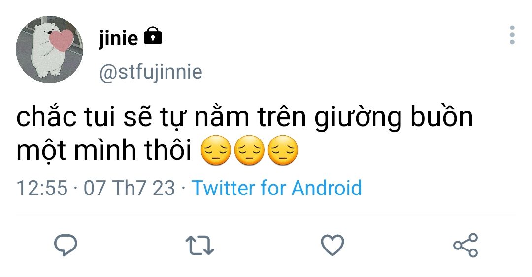The image size is (532, 277).
Task: Click the date "07 Th7 23"
Action: pos(130,188)
